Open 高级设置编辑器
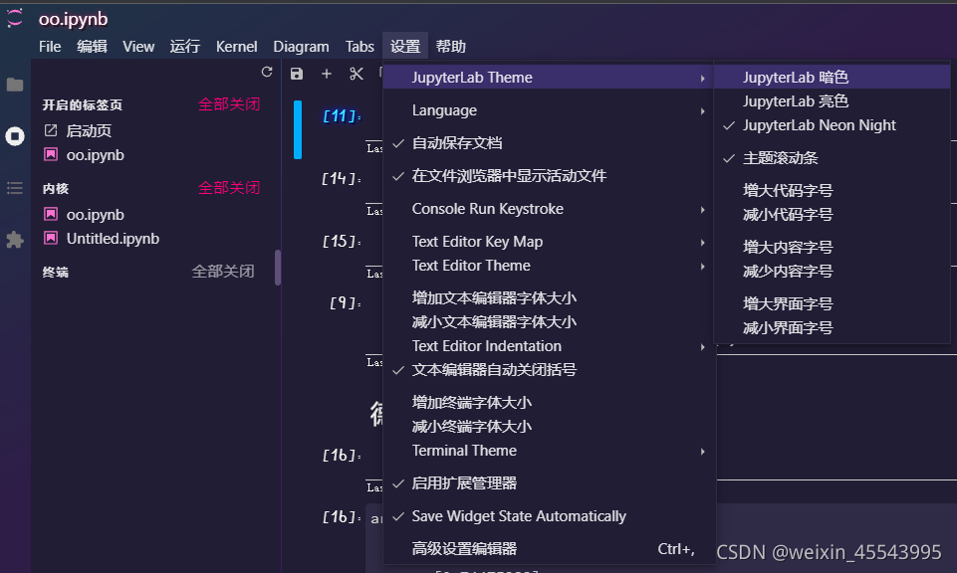The height and width of the screenshot is (573, 957). click(x=550, y=549)
